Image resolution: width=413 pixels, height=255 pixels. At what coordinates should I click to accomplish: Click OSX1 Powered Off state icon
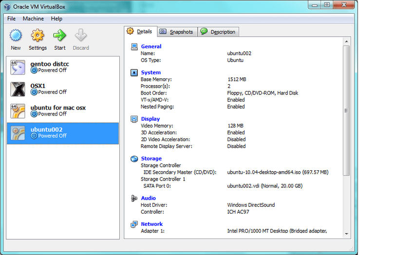point(34,92)
